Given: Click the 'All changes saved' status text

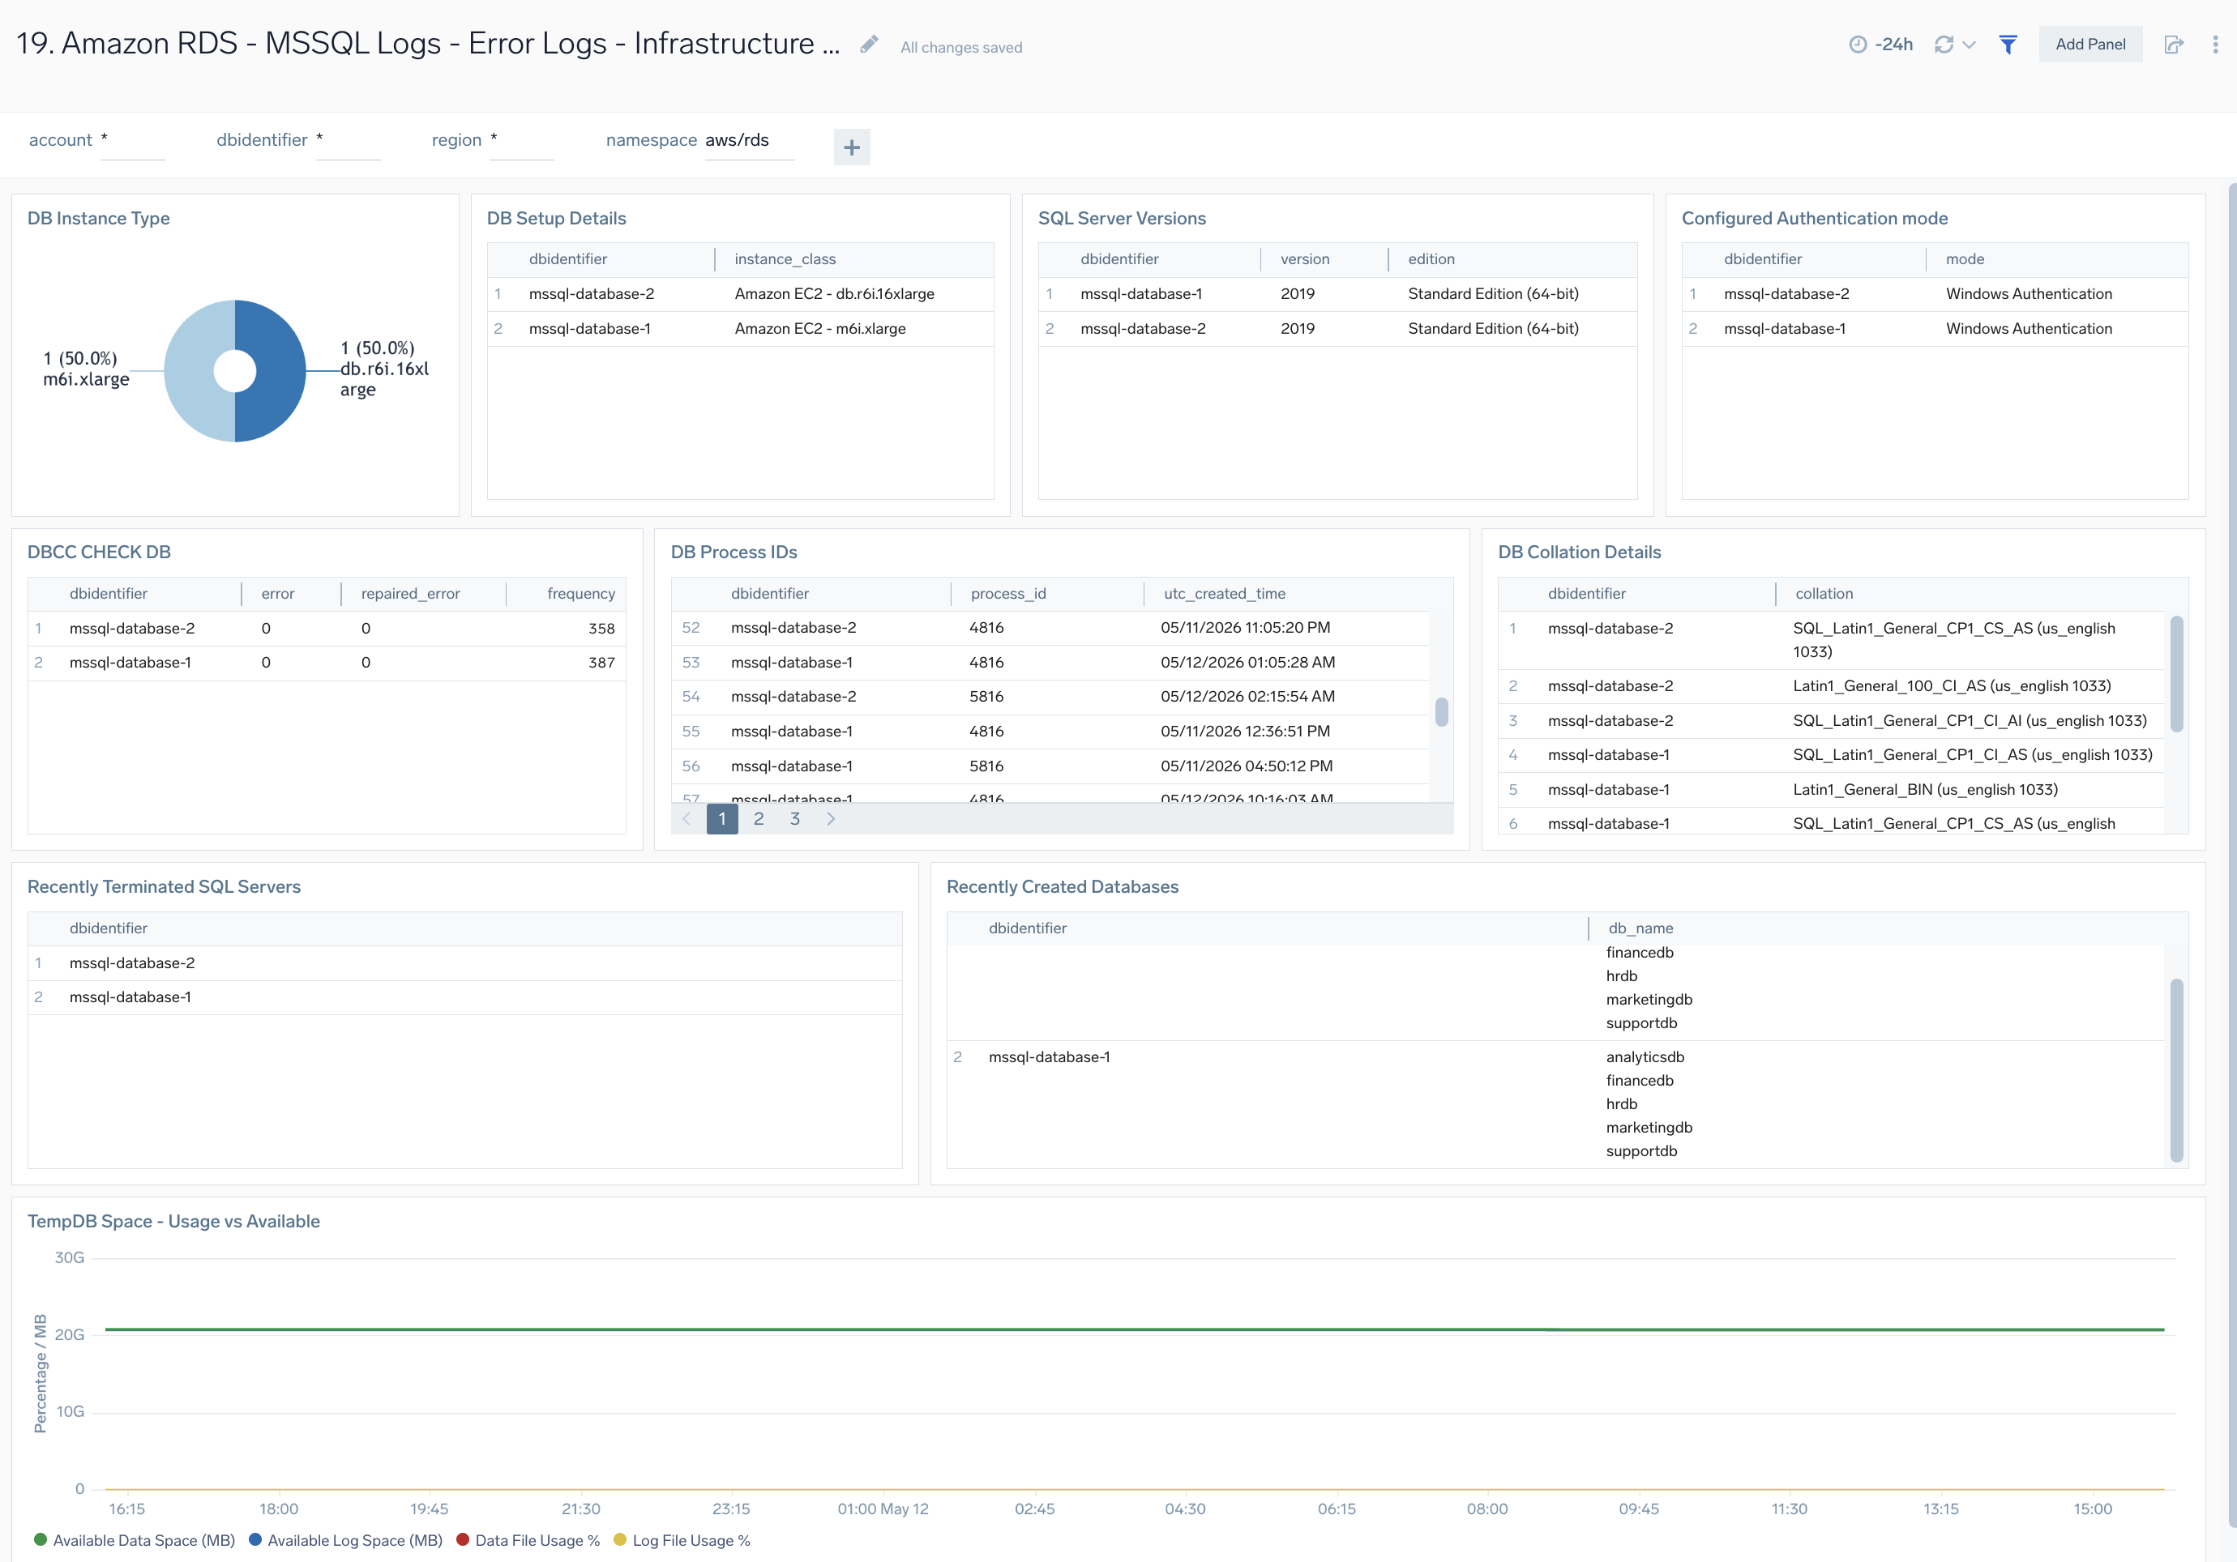Looking at the screenshot, I should pos(960,47).
